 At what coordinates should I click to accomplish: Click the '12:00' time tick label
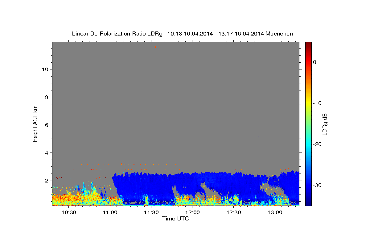pos(192,212)
